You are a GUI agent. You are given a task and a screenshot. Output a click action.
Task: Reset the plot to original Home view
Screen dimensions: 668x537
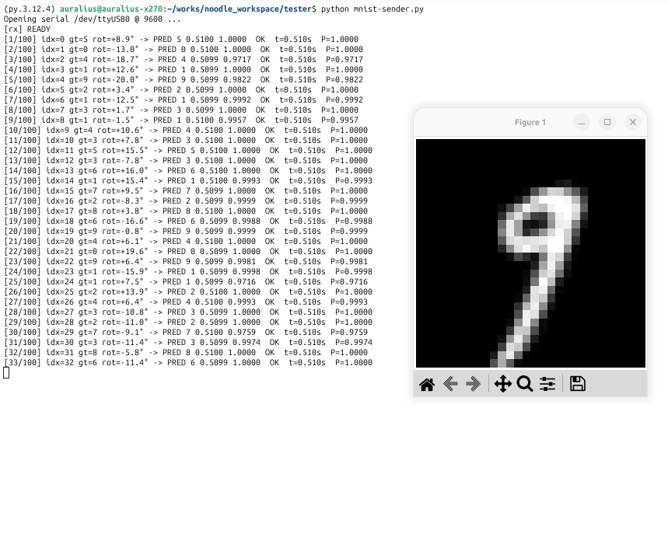(x=427, y=384)
